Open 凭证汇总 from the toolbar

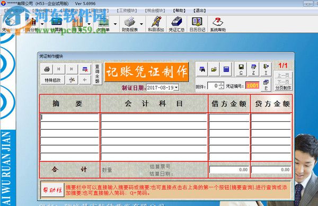coord(176,24)
